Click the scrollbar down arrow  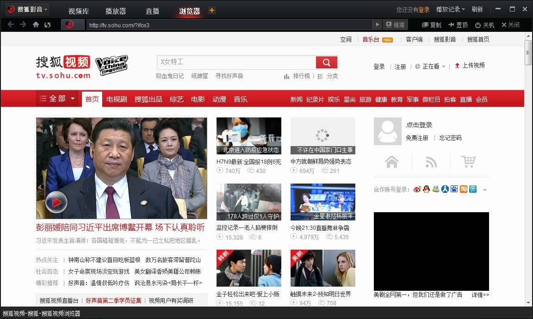pos(528,303)
